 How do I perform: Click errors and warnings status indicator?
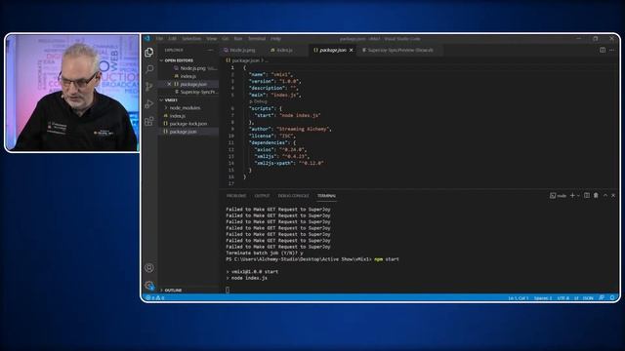pyautogui.click(x=155, y=297)
